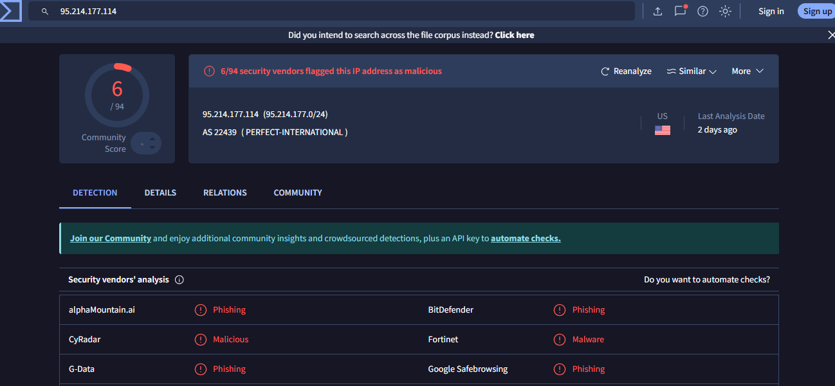
Task: Click the 'Community Score' label
Action: click(104, 143)
